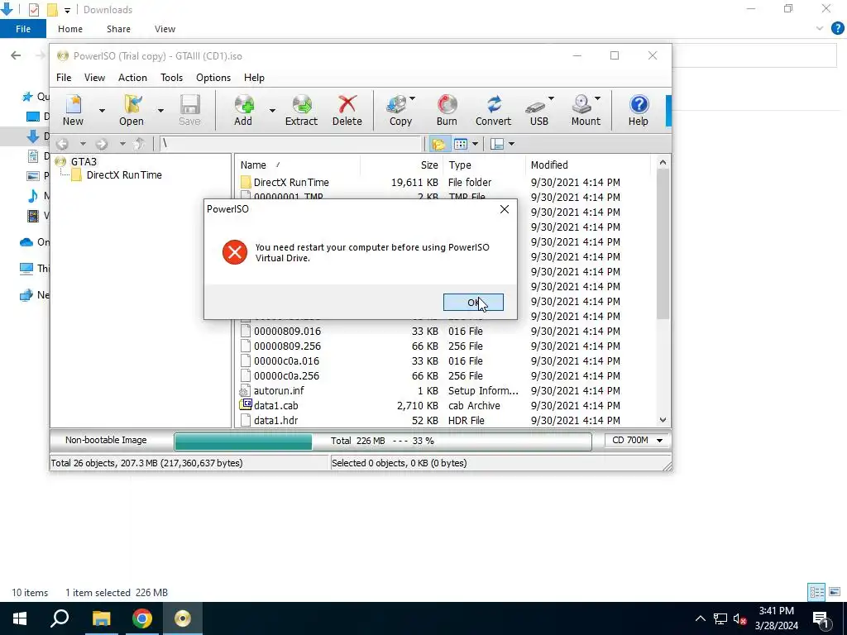847x635 pixels.
Task: Select the GTA3 root tree node
Action: coord(84,161)
